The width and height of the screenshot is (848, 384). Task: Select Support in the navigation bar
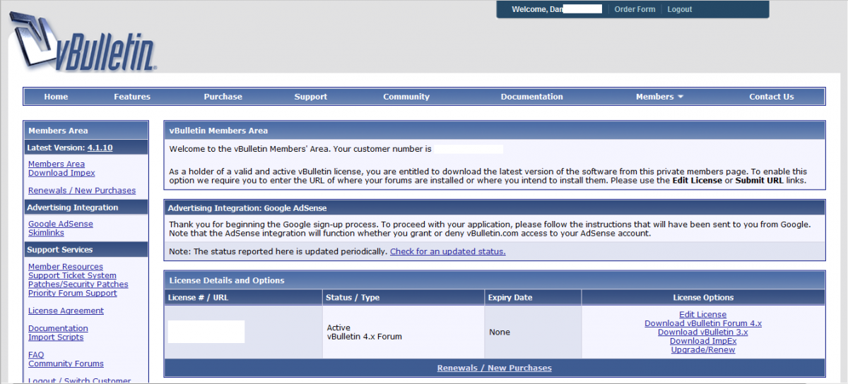311,97
